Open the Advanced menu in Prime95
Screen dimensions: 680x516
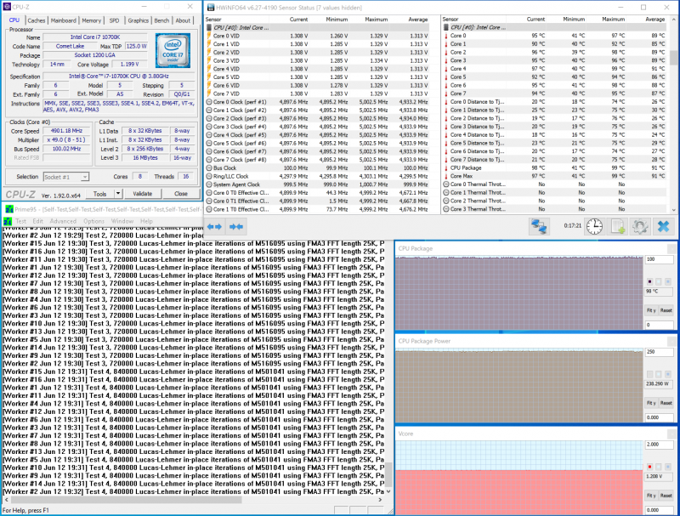pyautogui.click(x=63, y=221)
